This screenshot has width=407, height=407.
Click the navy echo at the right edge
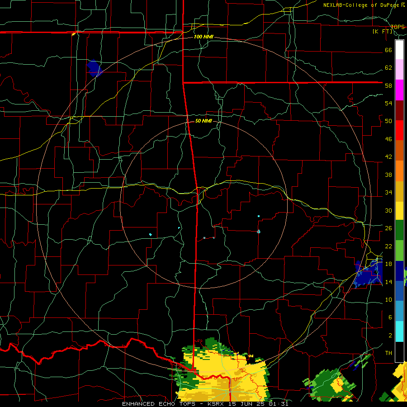coord(368,273)
